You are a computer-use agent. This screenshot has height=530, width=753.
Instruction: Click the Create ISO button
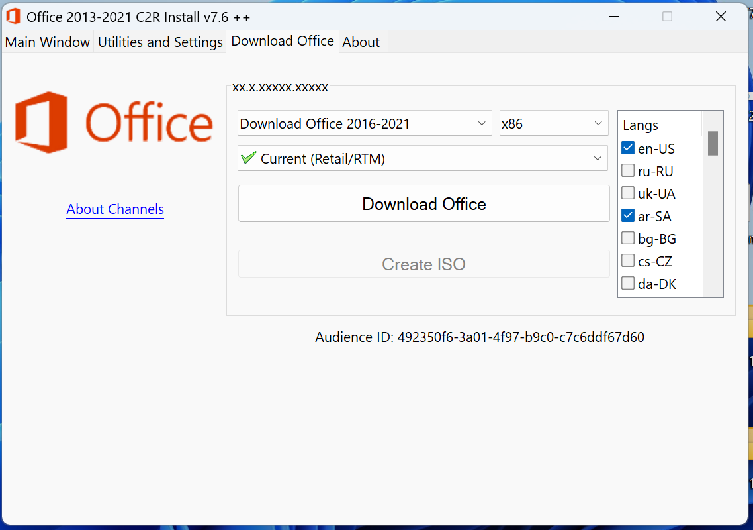coord(423,264)
